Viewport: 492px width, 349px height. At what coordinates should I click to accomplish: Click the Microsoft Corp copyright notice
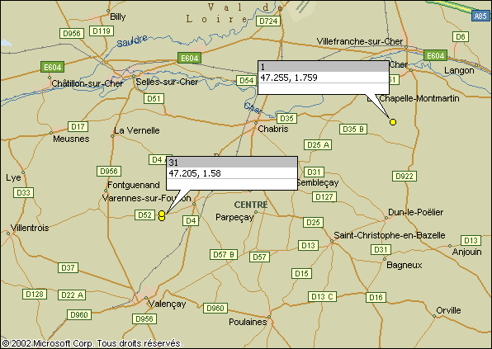coord(92,343)
